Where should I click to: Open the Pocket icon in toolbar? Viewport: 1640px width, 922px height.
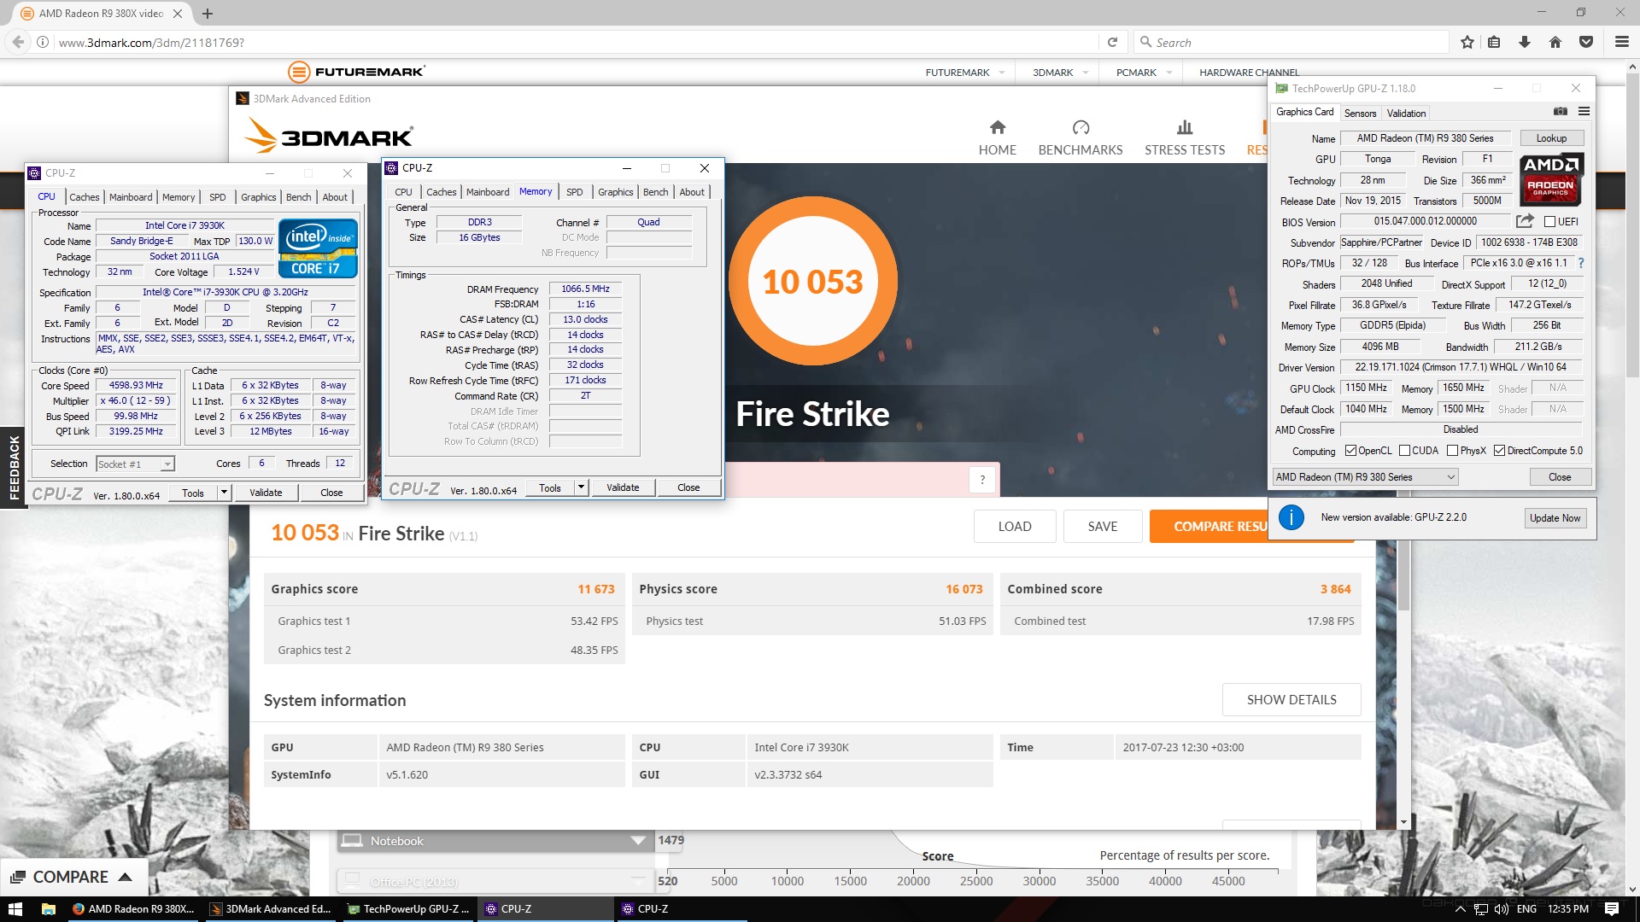pyautogui.click(x=1586, y=42)
